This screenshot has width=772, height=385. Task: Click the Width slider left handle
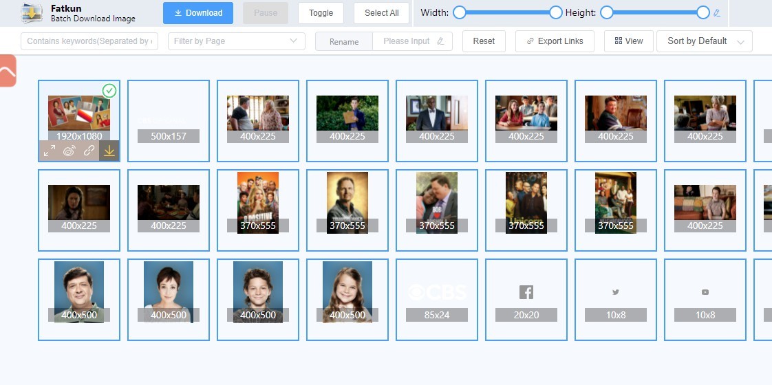[460, 13]
